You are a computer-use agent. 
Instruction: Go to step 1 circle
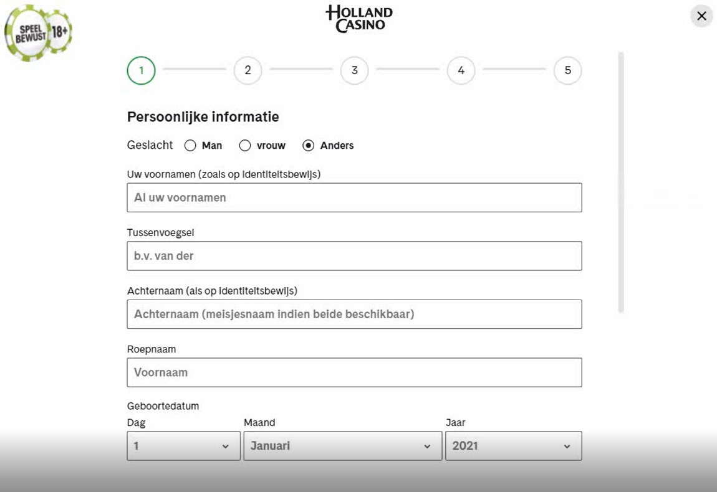click(142, 70)
